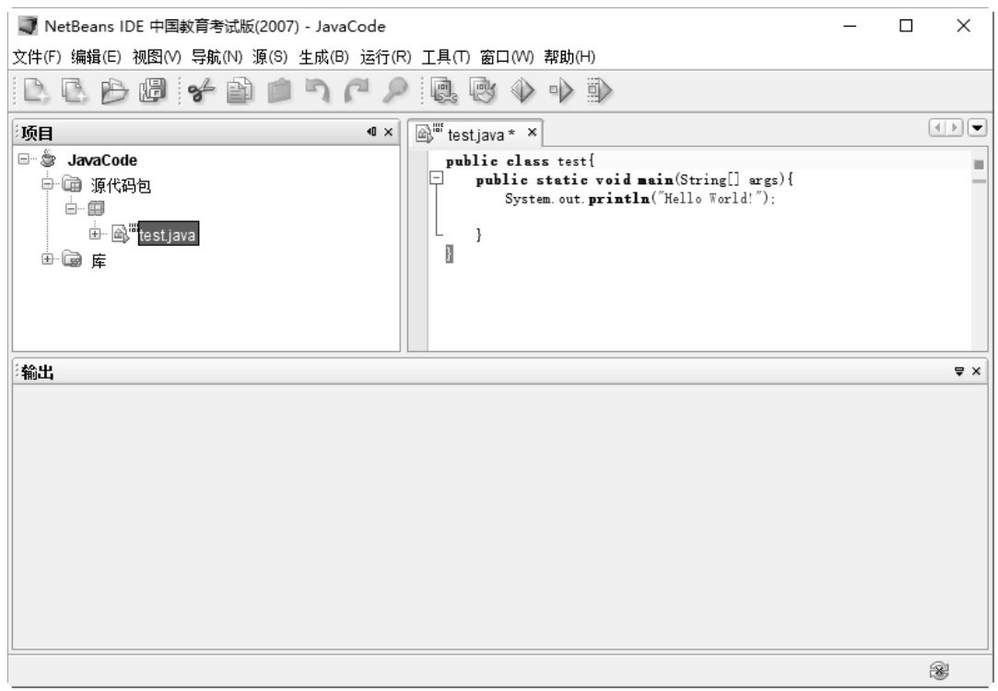This screenshot has width=998, height=691.
Task: Click the Cut scissors icon
Action: click(x=201, y=91)
